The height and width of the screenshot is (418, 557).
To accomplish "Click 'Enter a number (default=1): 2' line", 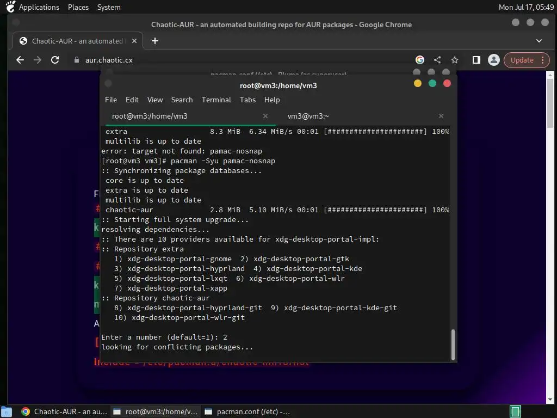I will tap(164, 337).
